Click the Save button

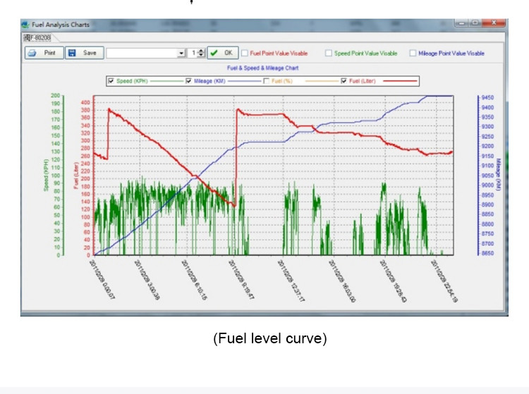pos(85,53)
